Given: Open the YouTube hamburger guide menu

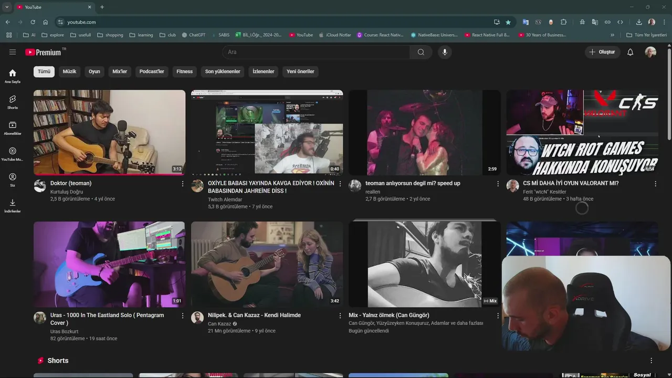Looking at the screenshot, I should [13, 52].
